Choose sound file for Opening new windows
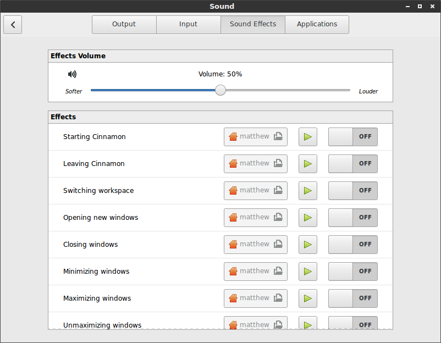Viewport: 441px width, 343px height. [255, 218]
